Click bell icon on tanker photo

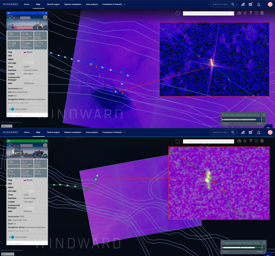coord(45,17)
